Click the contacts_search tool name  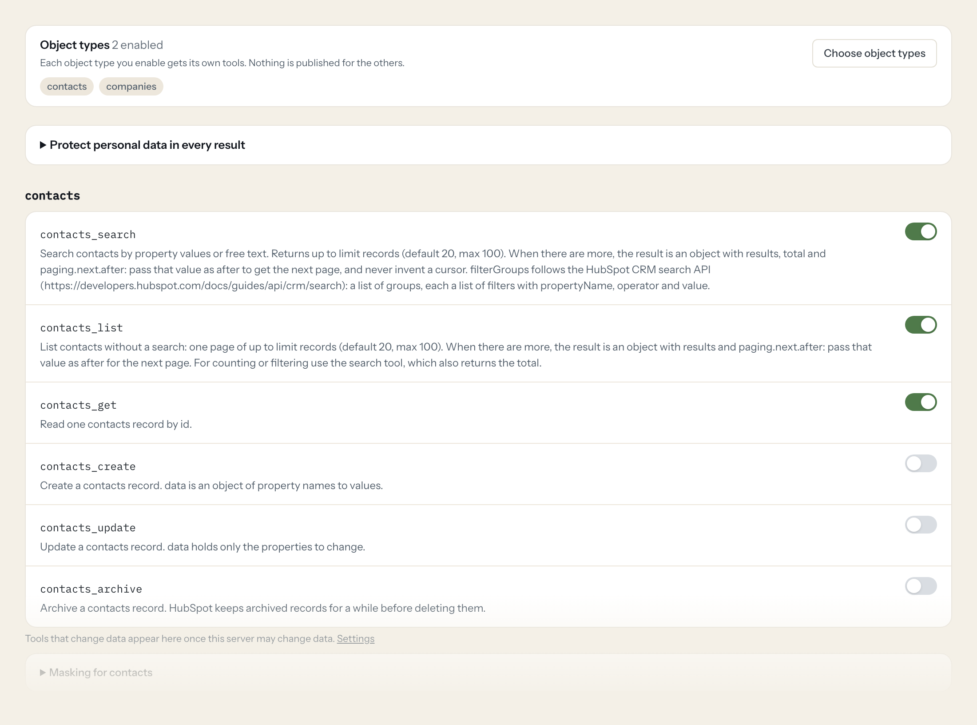tap(88, 235)
